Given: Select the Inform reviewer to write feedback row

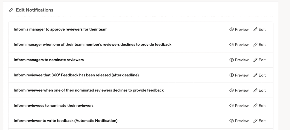Looking at the screenshot, I should 141,121.
